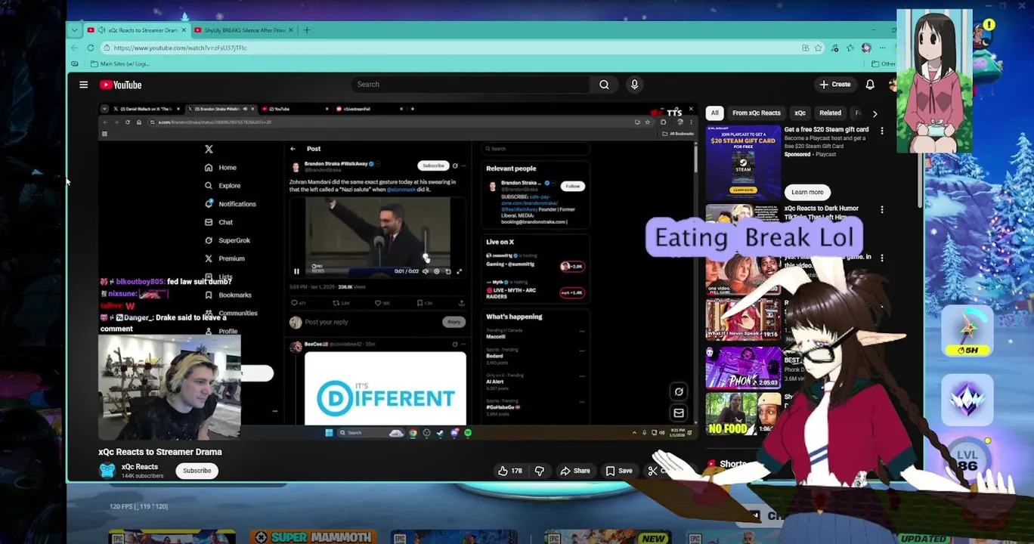
Task: Close the xQc Reacts to Streamer Drama tab
Action: click(x=183, y=30)
